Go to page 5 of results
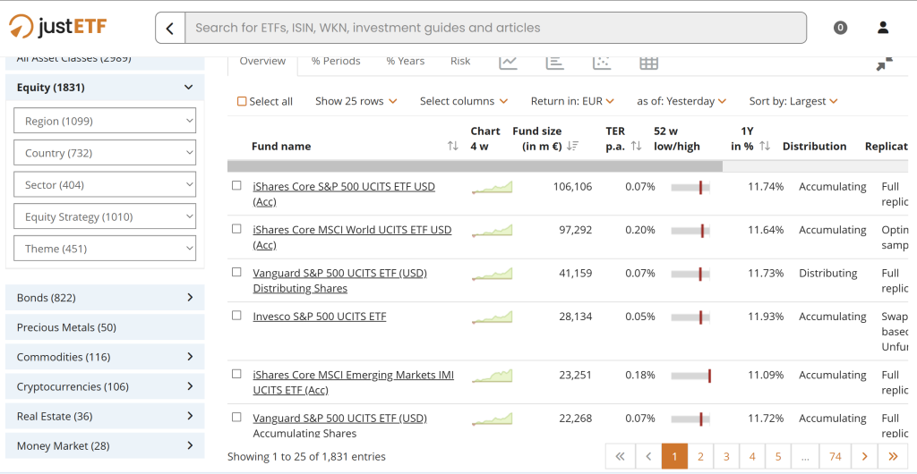Screen dimensions: 917x474 pos(778,456)
